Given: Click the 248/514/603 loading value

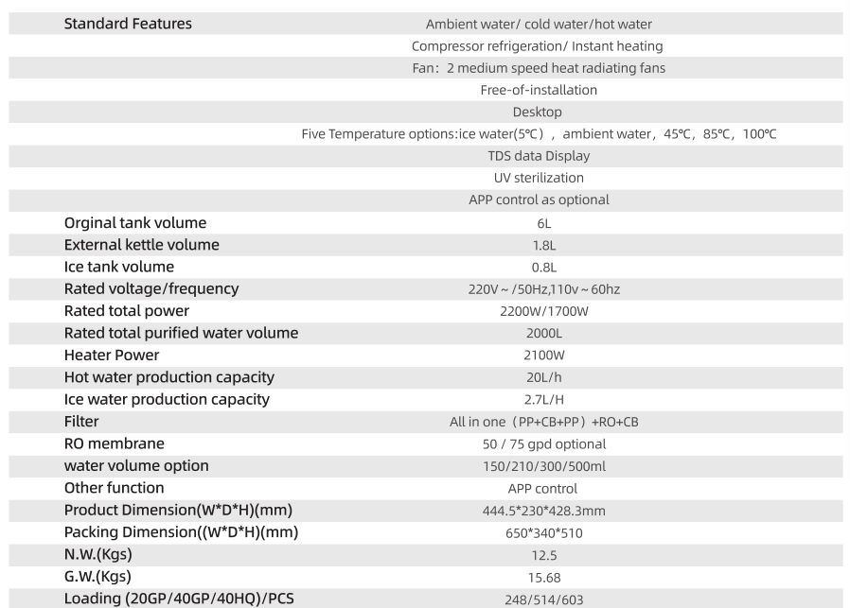Looking at the screenshot, I should (x=543, y=599).
